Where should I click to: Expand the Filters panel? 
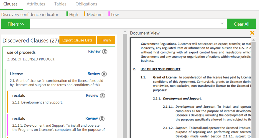16,24
